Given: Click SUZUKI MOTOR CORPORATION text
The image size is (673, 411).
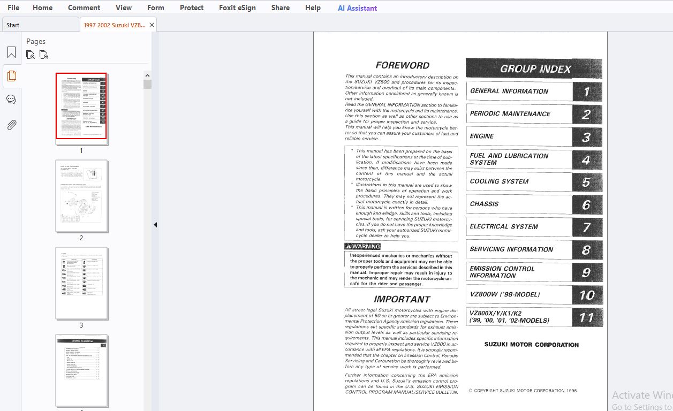Looking at the screenshot, I should pos(532,345).
